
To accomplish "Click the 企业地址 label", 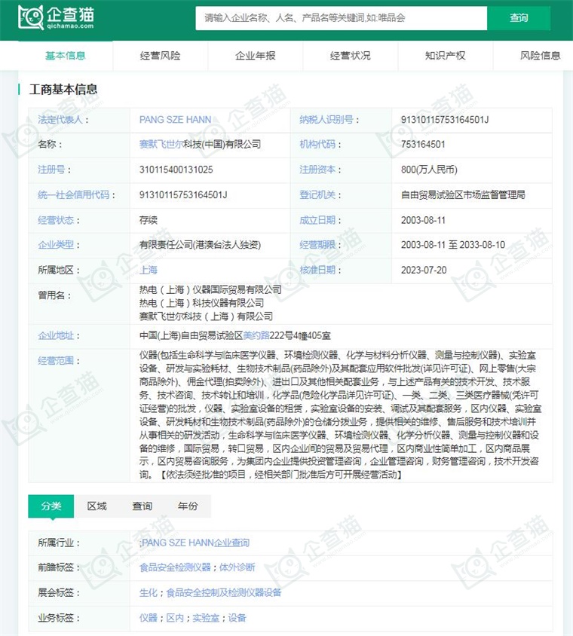I will click(56, 335).
